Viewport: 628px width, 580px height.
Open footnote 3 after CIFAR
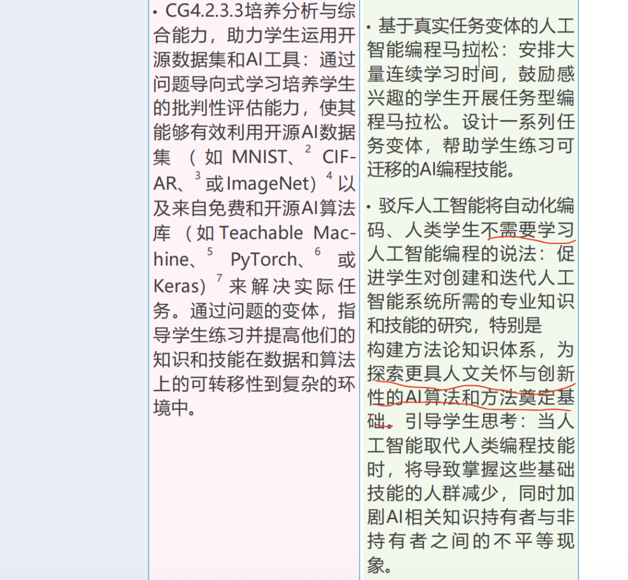197,176
